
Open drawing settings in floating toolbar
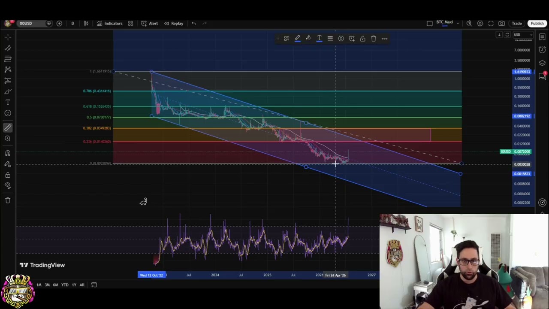[341, 39]
